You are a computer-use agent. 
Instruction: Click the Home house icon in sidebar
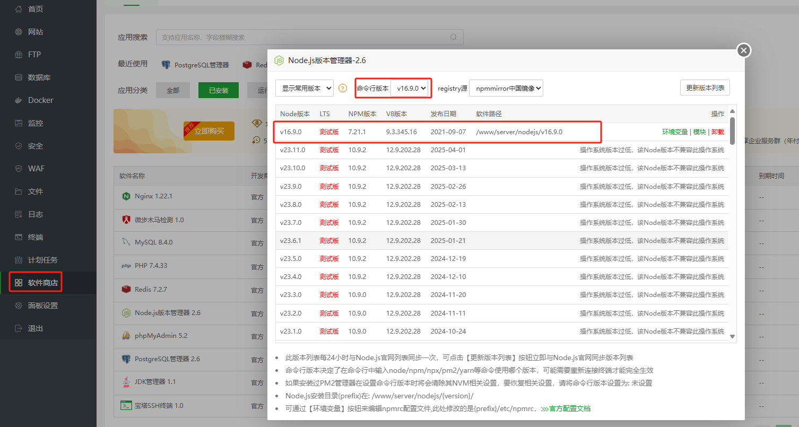coord(19,9)
